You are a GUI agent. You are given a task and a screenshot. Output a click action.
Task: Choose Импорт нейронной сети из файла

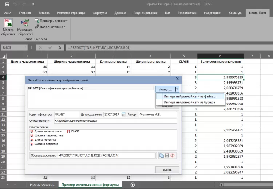pyautogui.click(x=189, y=96)
